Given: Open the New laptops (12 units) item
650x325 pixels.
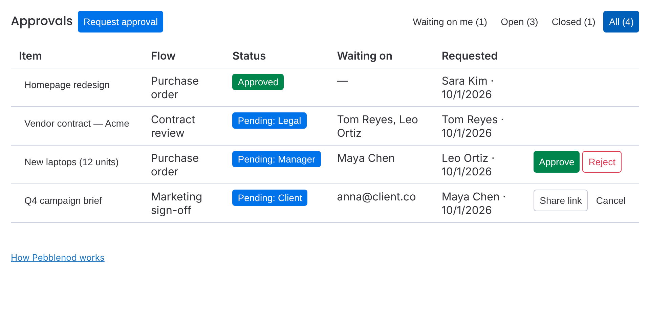Looking at the screenshot, I should click(x=71, y=162).
